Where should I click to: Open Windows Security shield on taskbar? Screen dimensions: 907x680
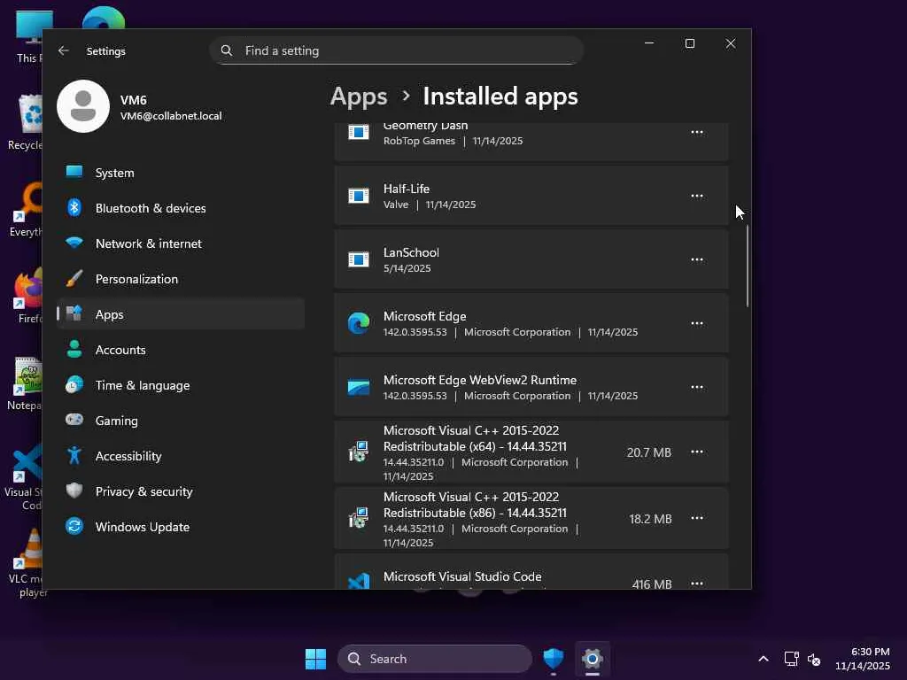coord(554,659)
